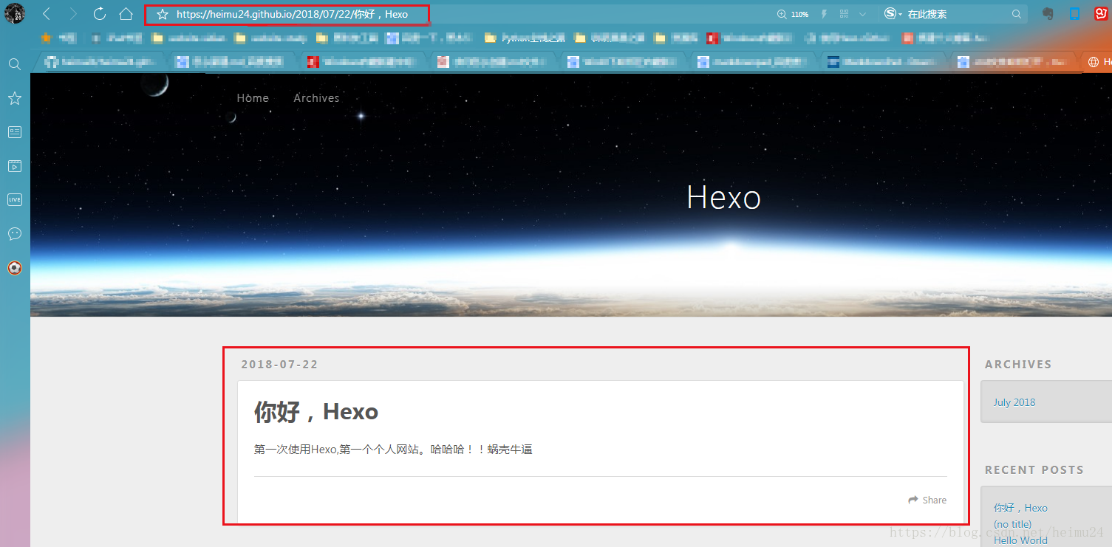Show the page QR code
The height and width of the screenshot is (547, 1112).
pyautogui.click(x=844, y=14)
